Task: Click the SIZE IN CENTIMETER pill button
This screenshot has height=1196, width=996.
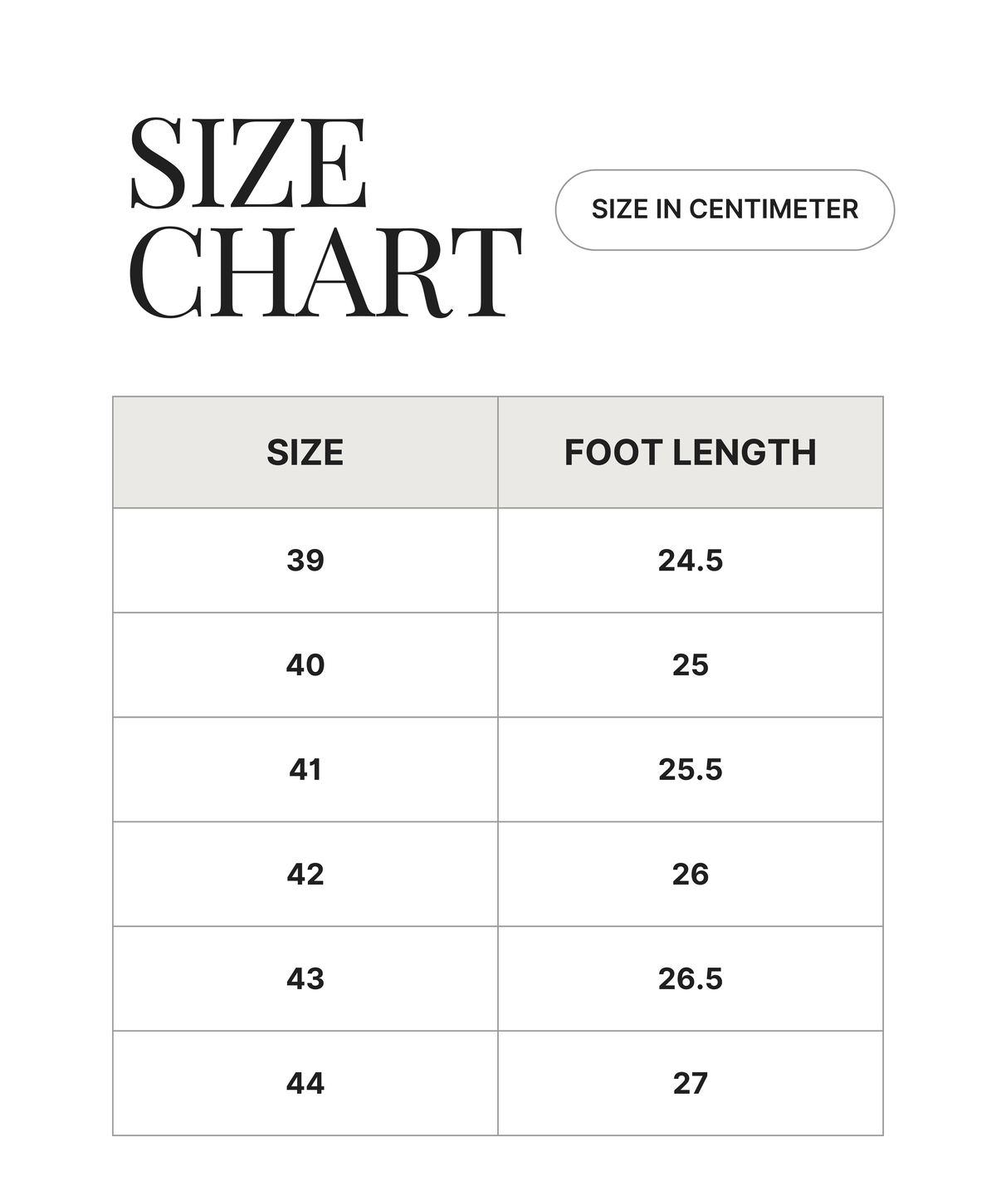Action: tap(725, 209)
